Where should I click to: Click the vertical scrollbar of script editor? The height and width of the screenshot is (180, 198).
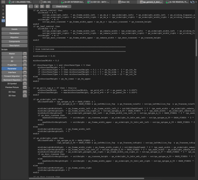tap(197, 48)
